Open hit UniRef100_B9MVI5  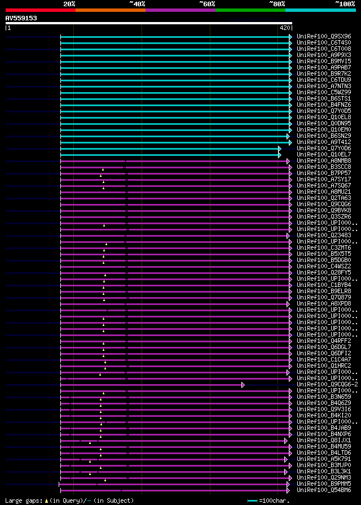324,62
